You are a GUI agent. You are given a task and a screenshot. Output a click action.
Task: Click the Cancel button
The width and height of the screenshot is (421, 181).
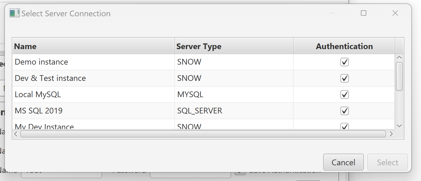pyautogui.click(x=343, y=162)
